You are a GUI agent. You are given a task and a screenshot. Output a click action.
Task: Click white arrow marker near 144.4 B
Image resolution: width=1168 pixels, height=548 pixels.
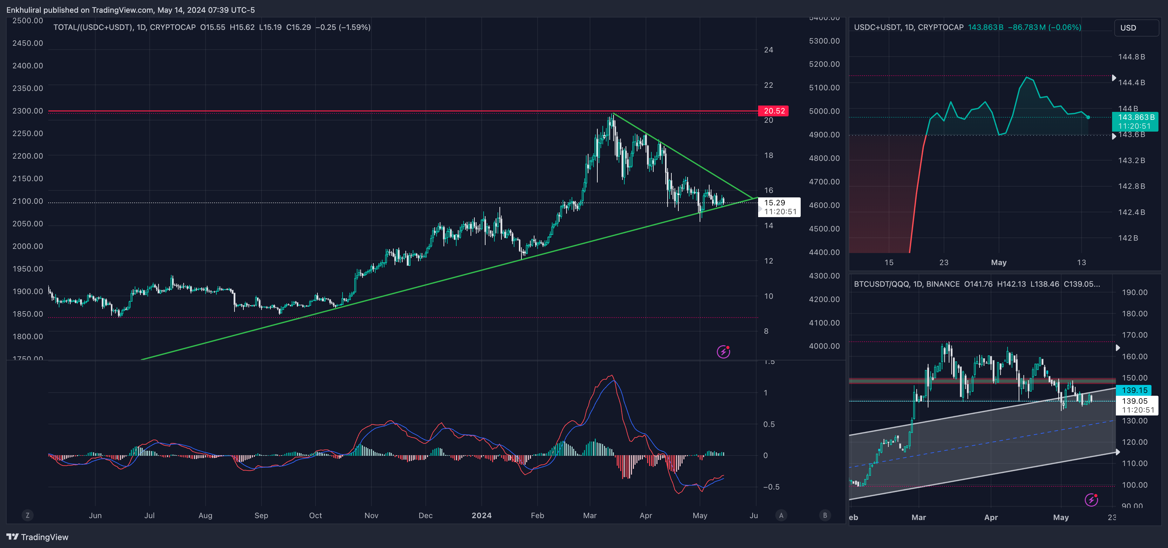pos(1114,78)
